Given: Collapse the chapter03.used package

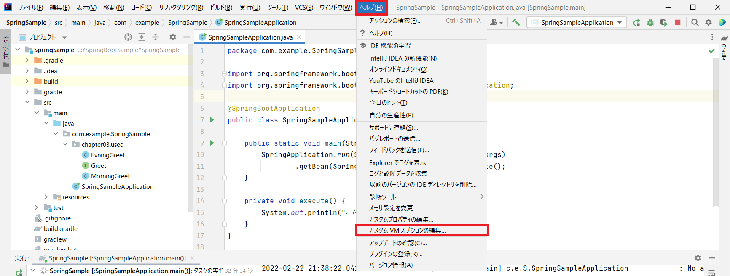Looking at the screenshot, I should (65, 144).
